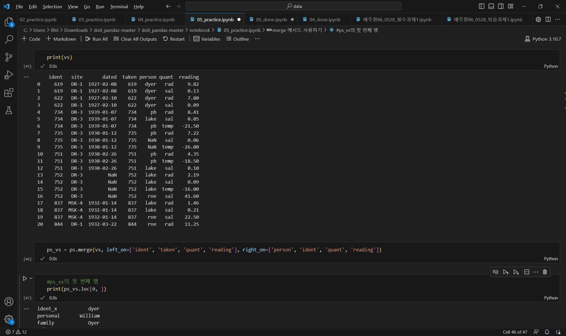Split the current cell icon
This screenshot has height=336, width=566.
[x=527, y=272]
